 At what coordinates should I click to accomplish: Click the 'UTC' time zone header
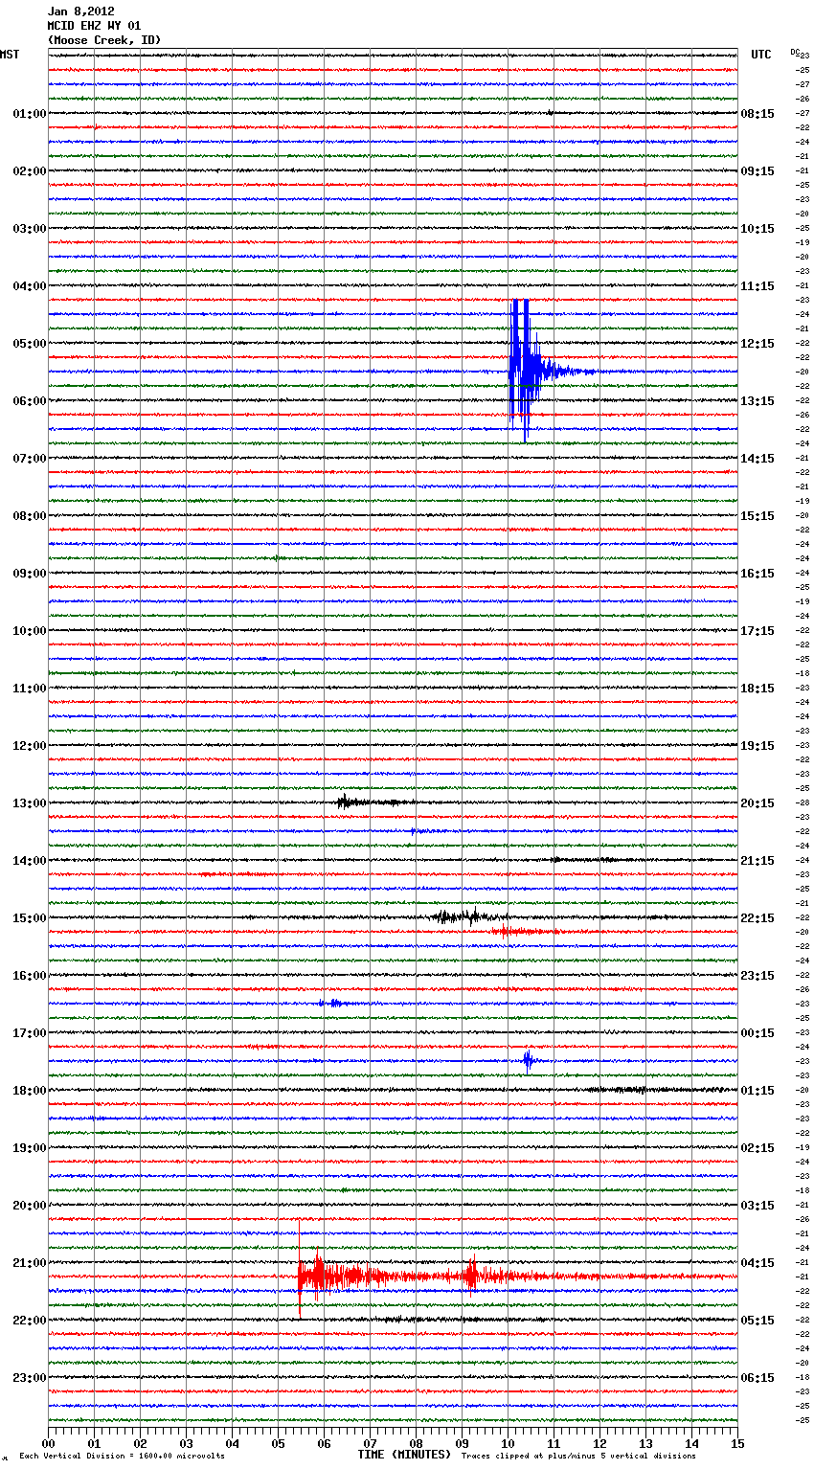click(x=760, y=55)
